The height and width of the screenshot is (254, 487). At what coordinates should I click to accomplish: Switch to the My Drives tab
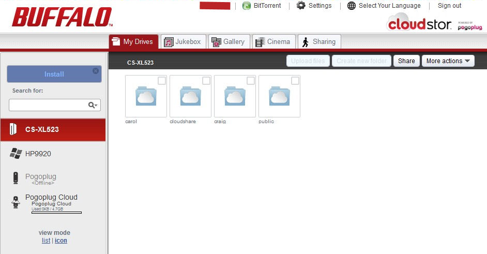[x=133, y=42]
